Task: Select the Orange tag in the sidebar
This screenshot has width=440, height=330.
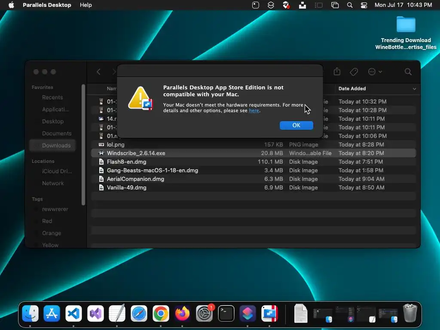Action: (52, 233)
